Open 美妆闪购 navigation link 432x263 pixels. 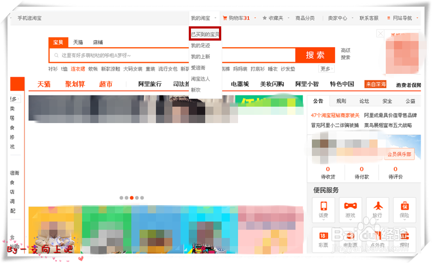point(272,84)
